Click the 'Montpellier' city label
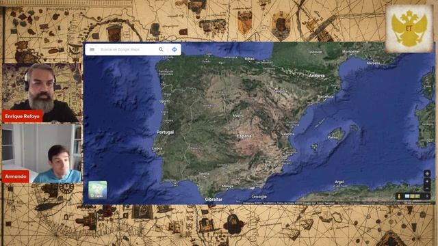438x246 pixels. click(351, 52)
